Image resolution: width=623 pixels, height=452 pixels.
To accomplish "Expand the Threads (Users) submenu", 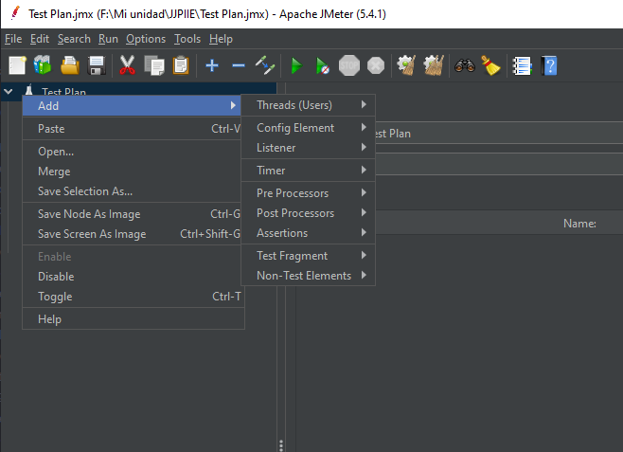I will tap(309, 105).
